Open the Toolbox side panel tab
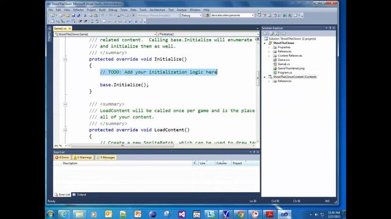Screen dimensions: 391x219 click(49, 34)
